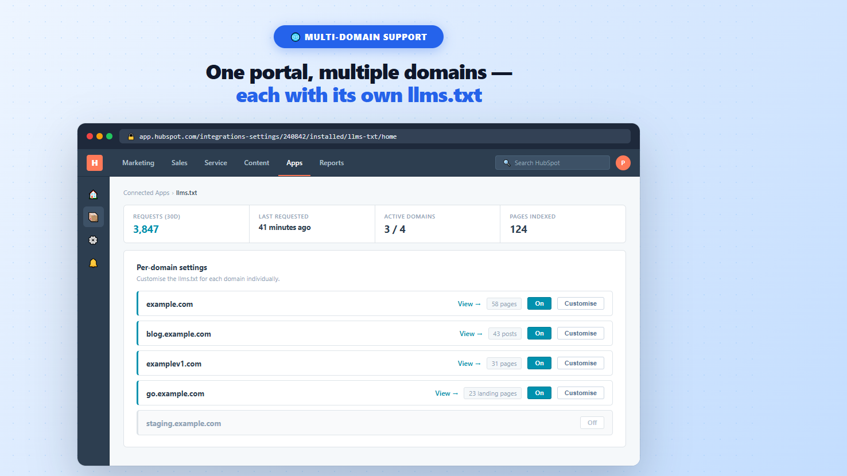The width and height of the screenshot is (847, 476).
Task: Click Customise for examplev1.com
Action: 581,363
